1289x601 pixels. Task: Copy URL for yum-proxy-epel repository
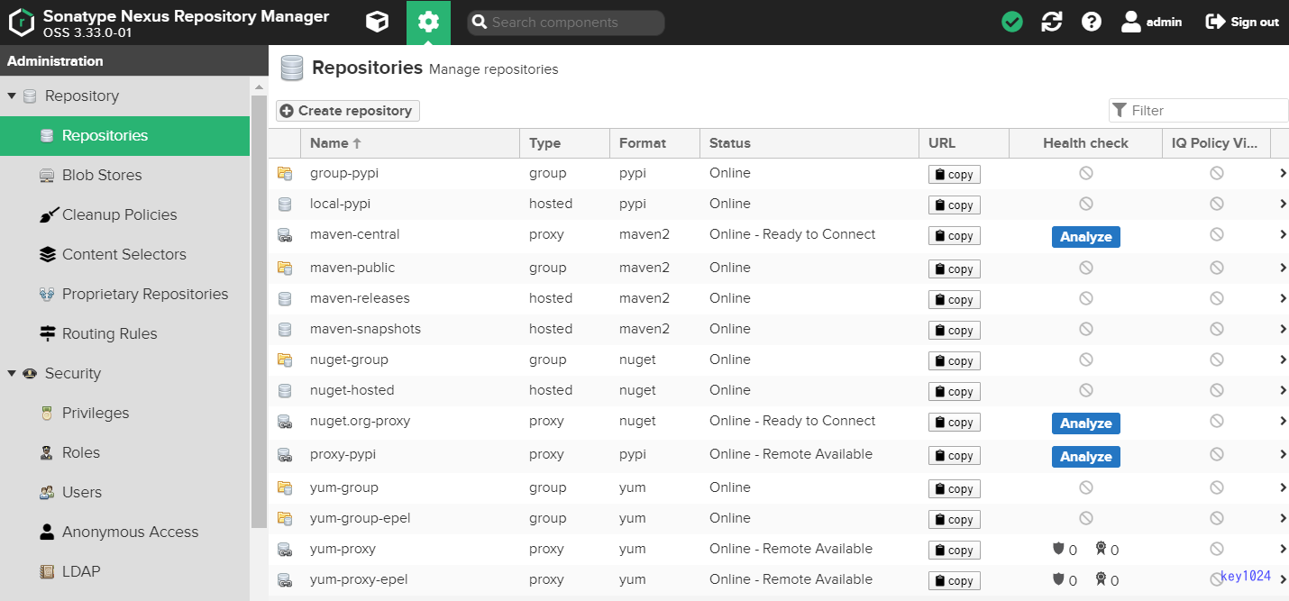tap(955, 581)
